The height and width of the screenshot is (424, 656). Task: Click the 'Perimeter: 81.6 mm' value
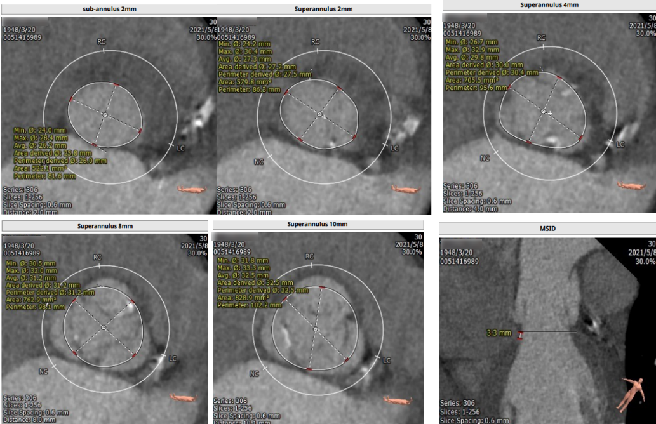pos(44,176)
